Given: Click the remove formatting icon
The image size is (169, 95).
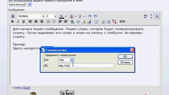Looking at the screenshot, I should 13,16.
